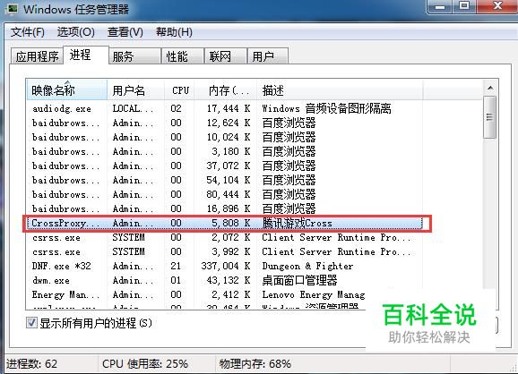Select the dwm.exe process row

(224, 280)
